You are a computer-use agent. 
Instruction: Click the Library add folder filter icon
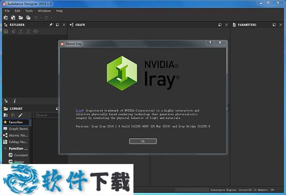pos(6,115)
